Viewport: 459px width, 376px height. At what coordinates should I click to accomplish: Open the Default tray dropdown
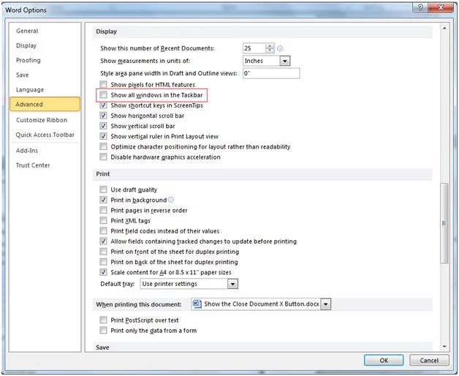(x=232, y=284)
